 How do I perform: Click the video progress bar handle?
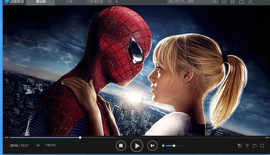coord(80,137)
